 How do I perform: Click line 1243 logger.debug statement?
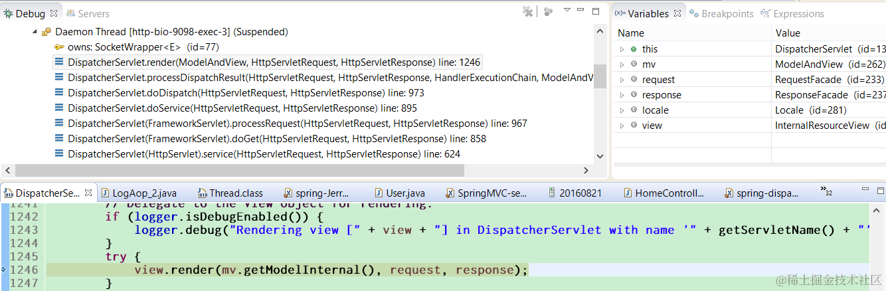coord(502,229)
